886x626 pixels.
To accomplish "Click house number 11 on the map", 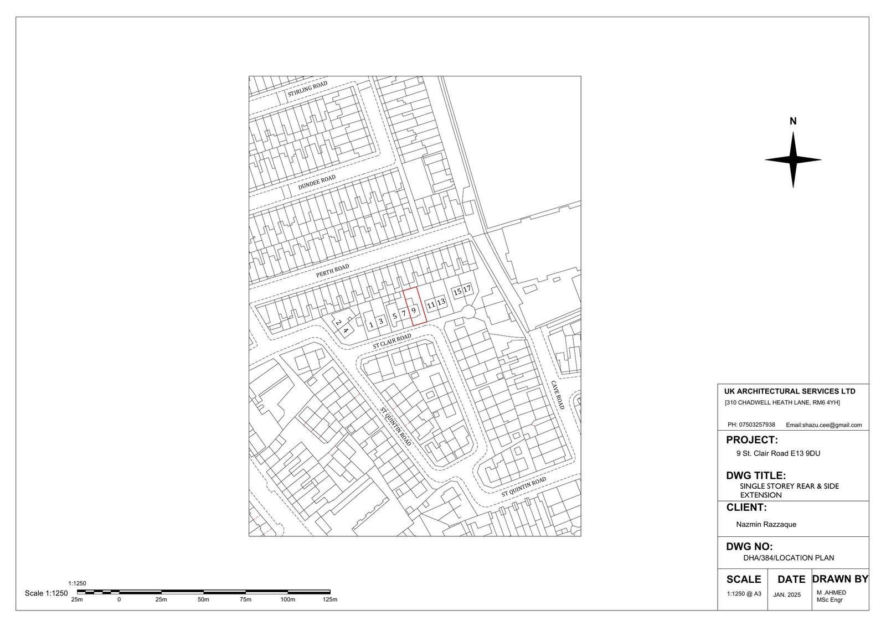I will (x=430, y=305).
